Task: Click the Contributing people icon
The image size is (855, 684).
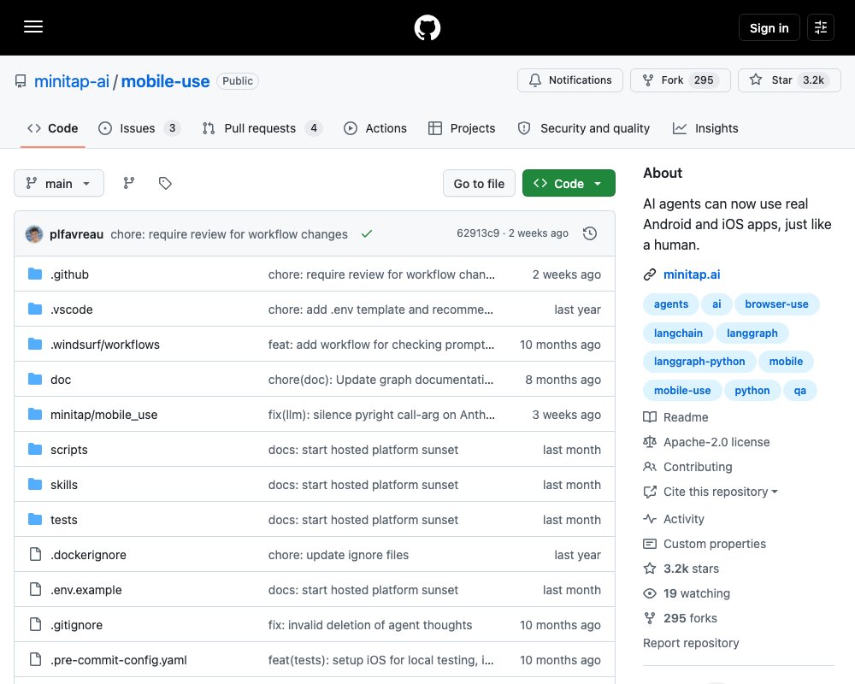Action: pos(650,467)
